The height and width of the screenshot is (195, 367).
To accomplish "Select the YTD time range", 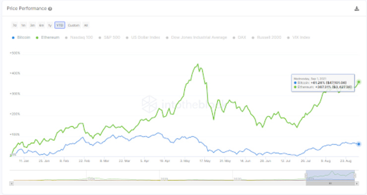I will point(60,25).
